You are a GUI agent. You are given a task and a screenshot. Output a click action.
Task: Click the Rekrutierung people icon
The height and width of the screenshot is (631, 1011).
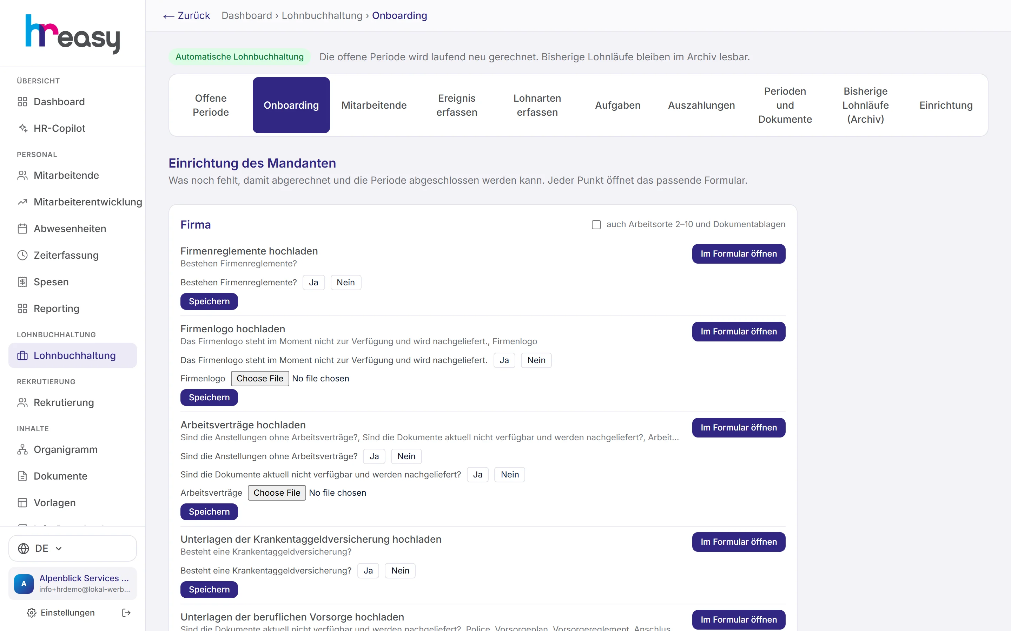(22, 403)
